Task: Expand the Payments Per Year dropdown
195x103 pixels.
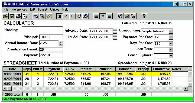Action: pyautogui.click(x=171, y=37)
